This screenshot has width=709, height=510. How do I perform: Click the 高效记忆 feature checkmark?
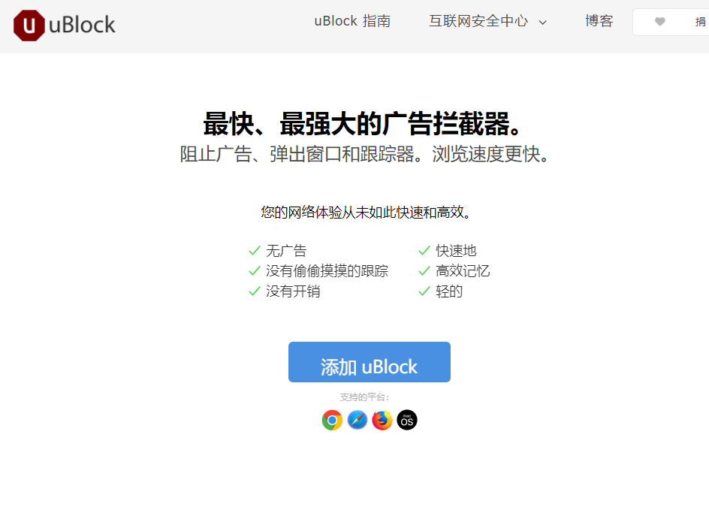click(x=424, y=270)
